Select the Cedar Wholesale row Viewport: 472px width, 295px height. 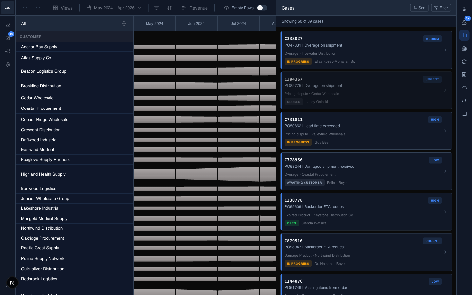[x=74, y=98]
